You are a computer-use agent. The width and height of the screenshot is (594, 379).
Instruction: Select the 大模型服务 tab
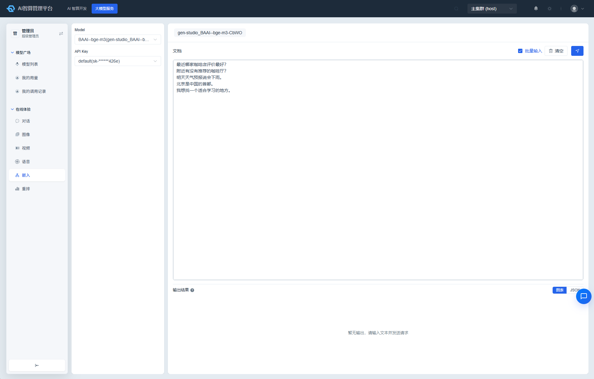[105, 9]
